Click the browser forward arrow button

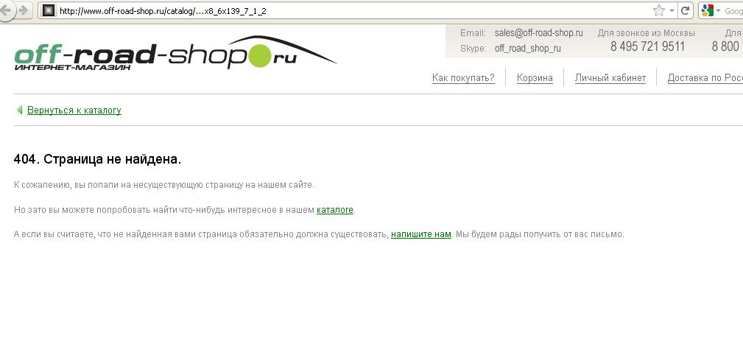(24, 10)
